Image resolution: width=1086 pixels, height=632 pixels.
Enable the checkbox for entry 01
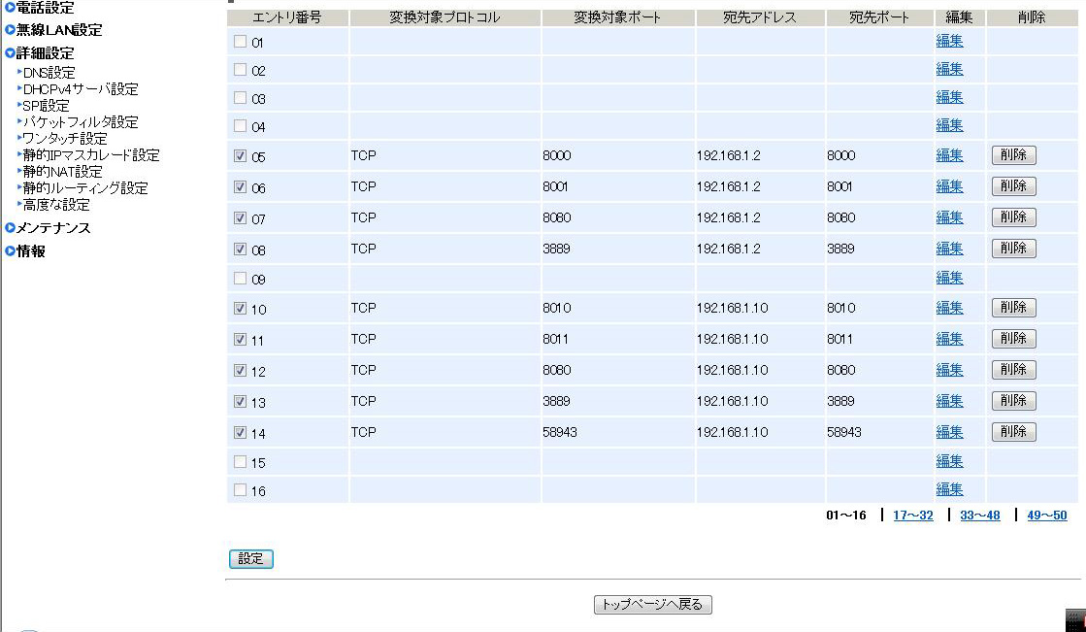click(x=241, y=42)
